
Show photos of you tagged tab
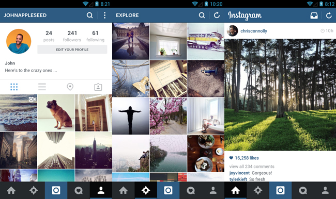coord(98,87)
